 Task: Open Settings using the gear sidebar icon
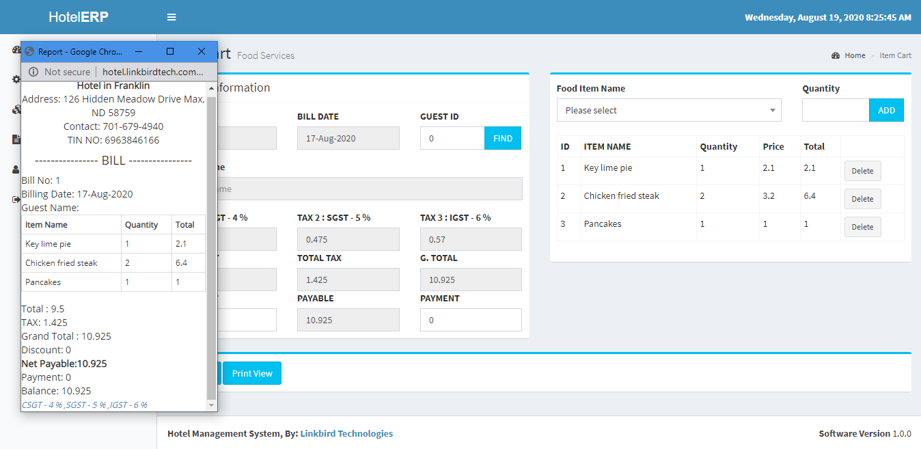click(16, 79)
